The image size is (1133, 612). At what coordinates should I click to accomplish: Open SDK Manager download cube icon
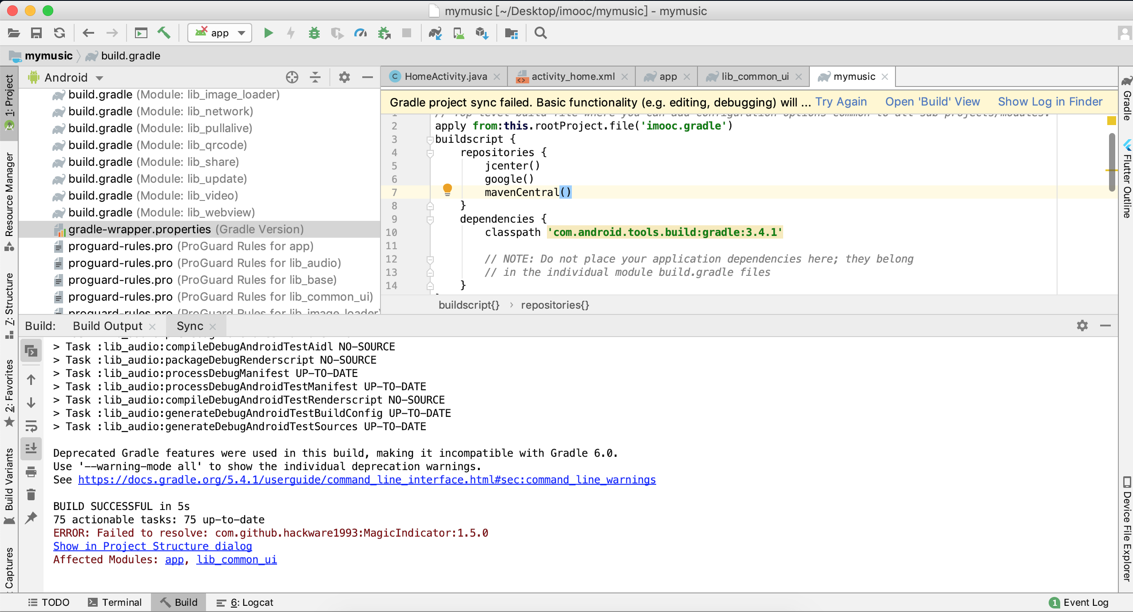[482, 33]
